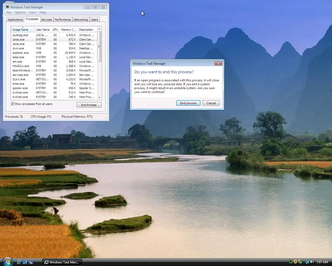Cancel the end process dialog
The image size is (332, 266).
211,103
